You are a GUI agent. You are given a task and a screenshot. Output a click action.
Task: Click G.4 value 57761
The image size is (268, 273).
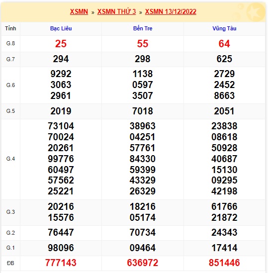click(143, 148)
